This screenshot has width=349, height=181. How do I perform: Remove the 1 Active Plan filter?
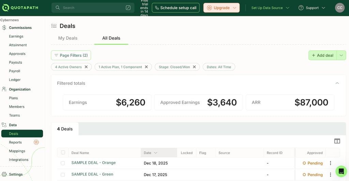[146, 67]
